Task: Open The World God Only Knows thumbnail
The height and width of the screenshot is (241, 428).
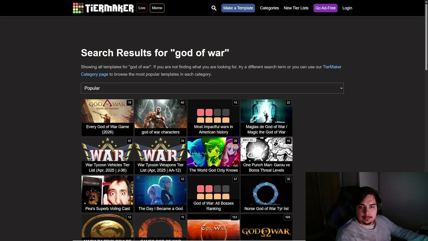Action: 213,152
